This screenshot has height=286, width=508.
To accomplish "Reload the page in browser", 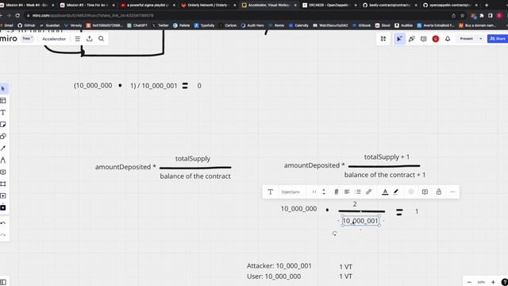I will point(17,16).
